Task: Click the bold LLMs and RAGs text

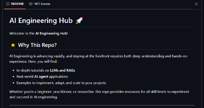Action: point(62,71)
